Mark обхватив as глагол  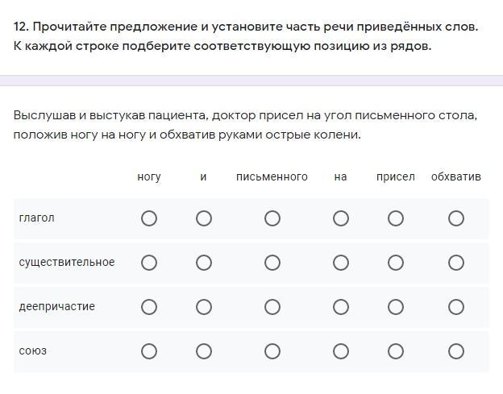[456, 218]
